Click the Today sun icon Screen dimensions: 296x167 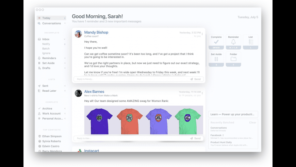coord(39,18)
